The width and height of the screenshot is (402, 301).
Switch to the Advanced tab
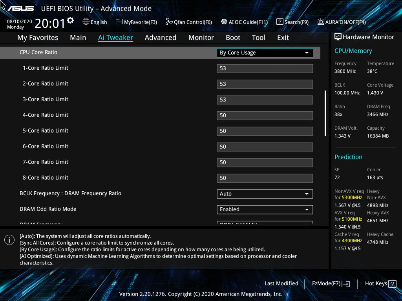[161, 37]
